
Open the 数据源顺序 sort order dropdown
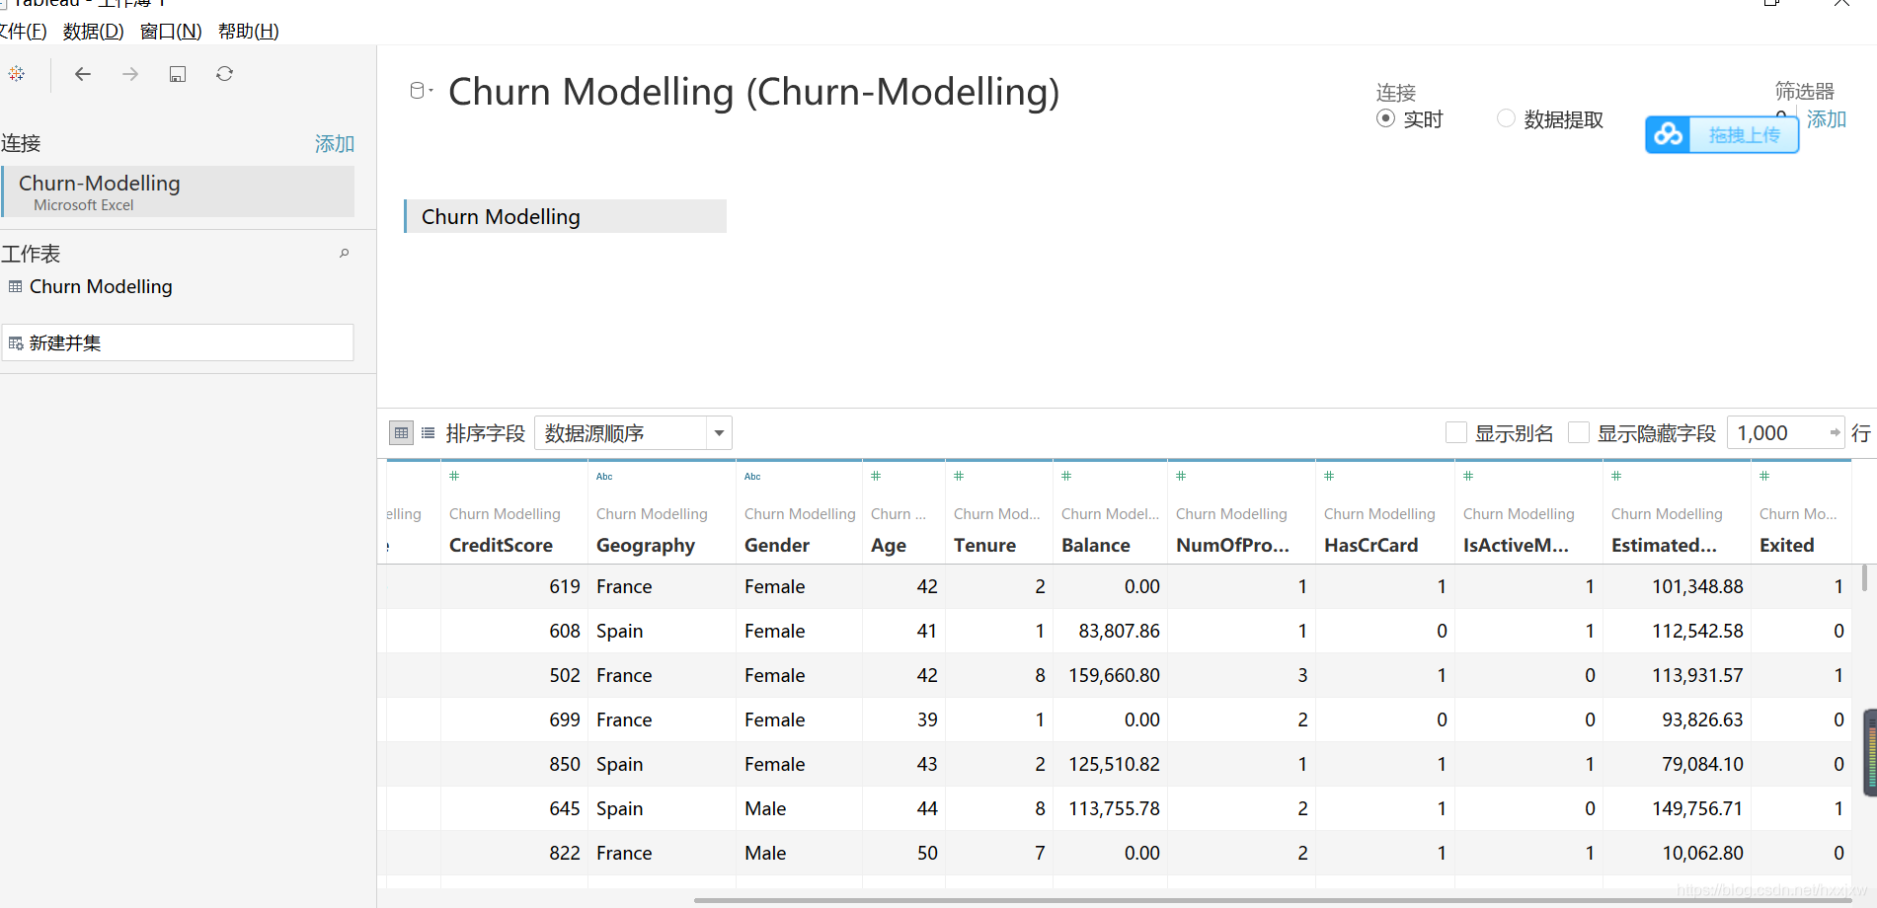(x=633, y=432)
